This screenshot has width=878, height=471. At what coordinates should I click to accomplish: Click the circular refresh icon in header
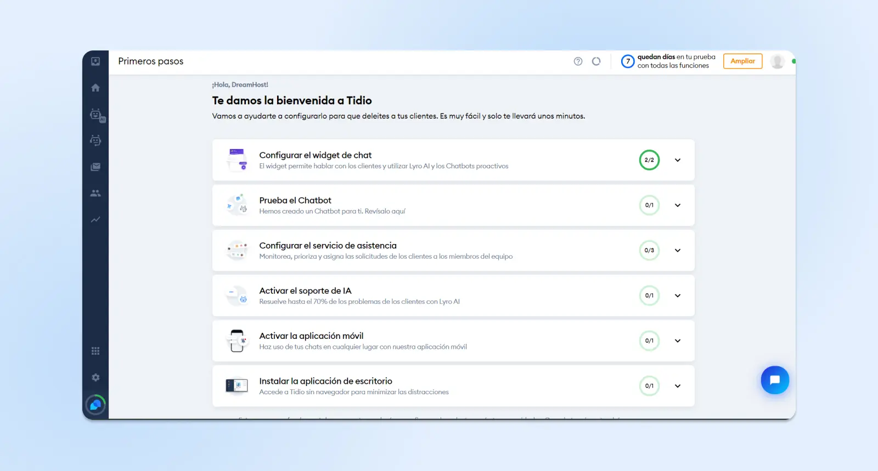(596, 61)
